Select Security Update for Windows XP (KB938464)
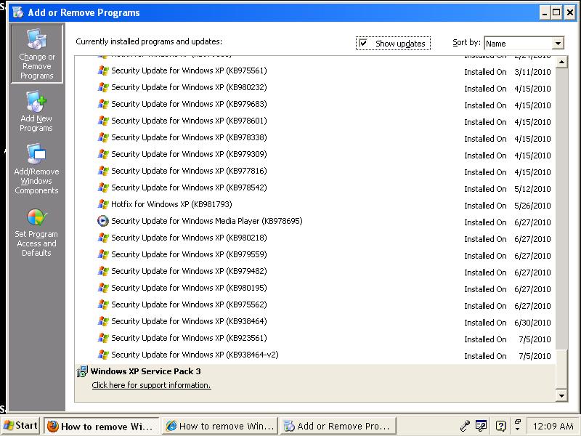The width and height of the screenshot is (581, 436). [x=189, y=321]
